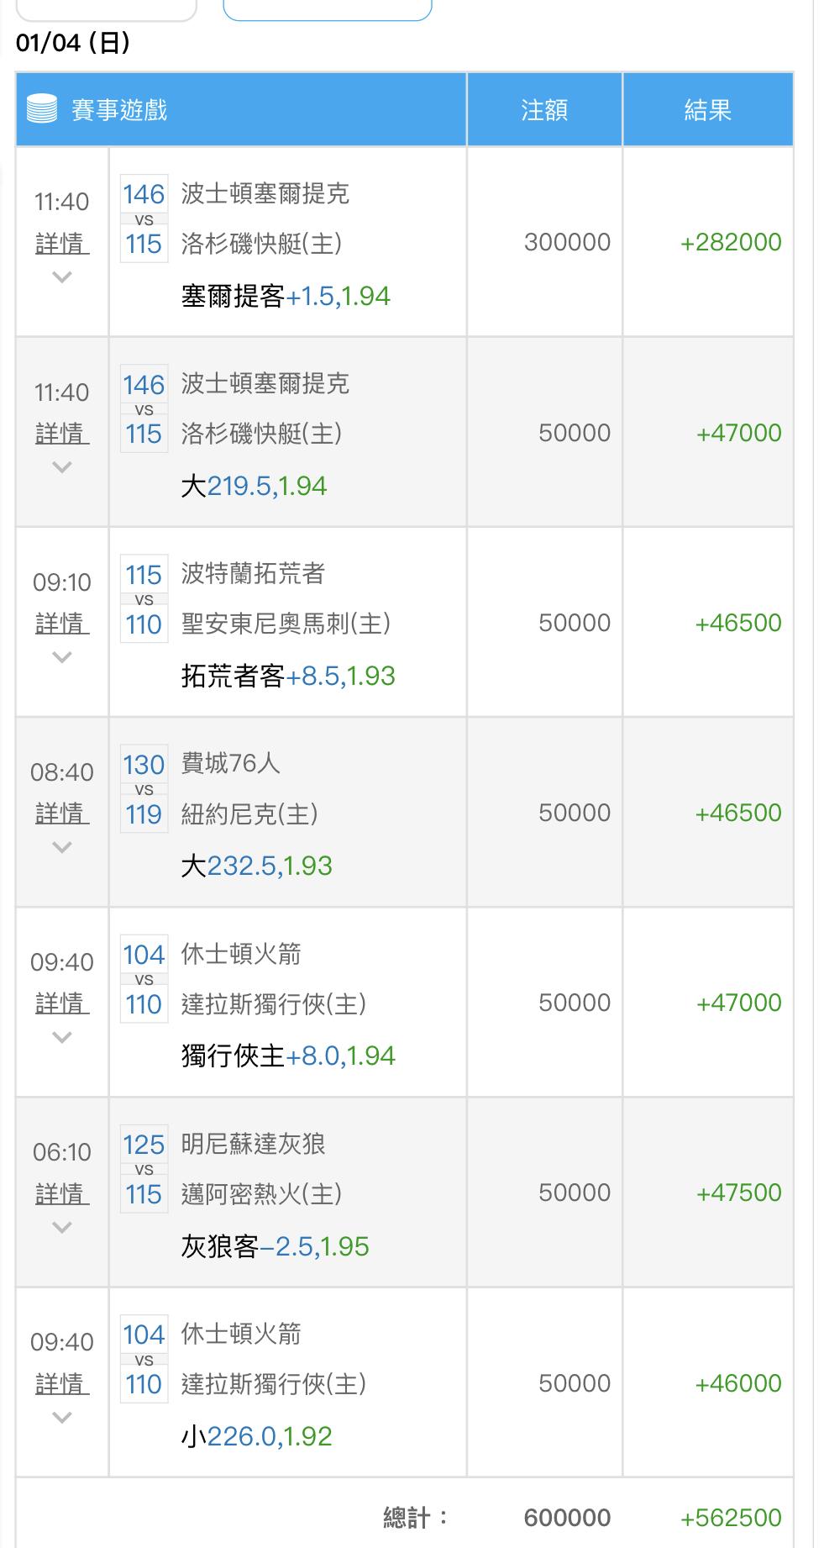Expand the chevron for the 塞爾提客+1.5 bet
Viewport: 824px width, 1548px height.
pos(62,276)
